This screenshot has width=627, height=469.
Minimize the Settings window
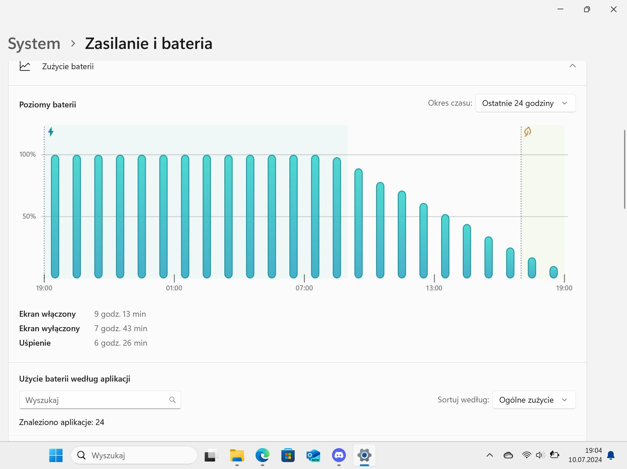pos(560,9)
